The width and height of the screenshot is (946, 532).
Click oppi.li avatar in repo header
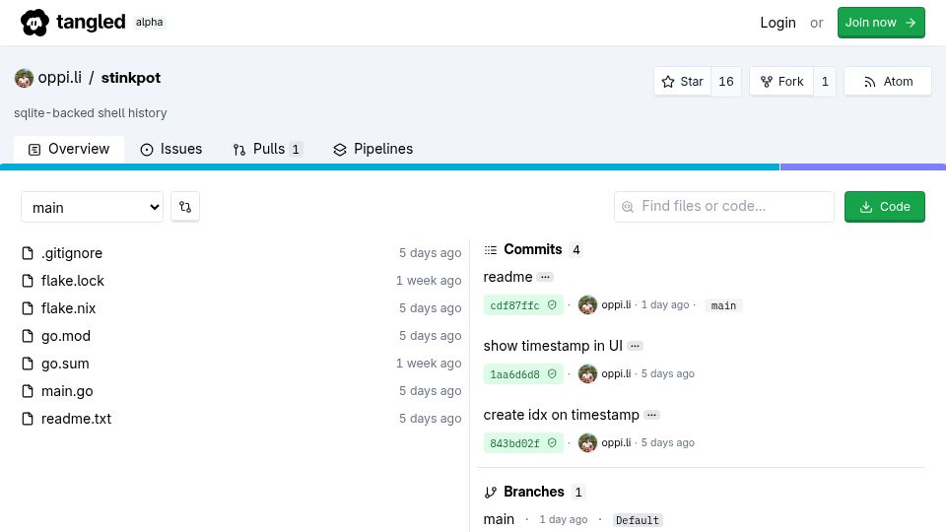click(x=24, y=79)
